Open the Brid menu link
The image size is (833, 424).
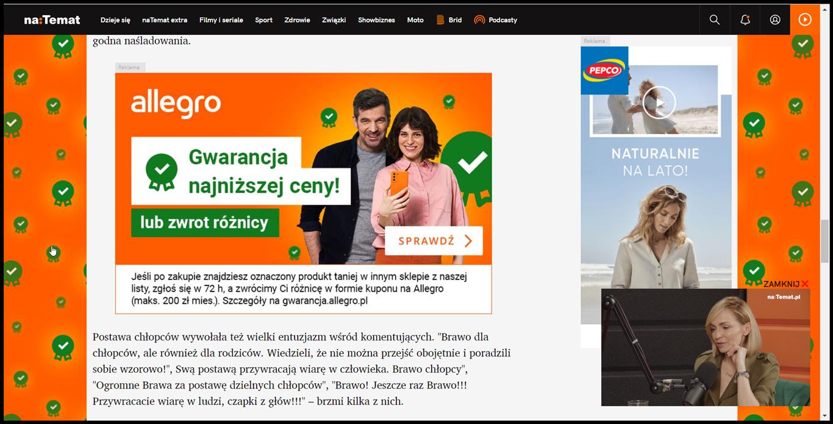pos(455,20)
